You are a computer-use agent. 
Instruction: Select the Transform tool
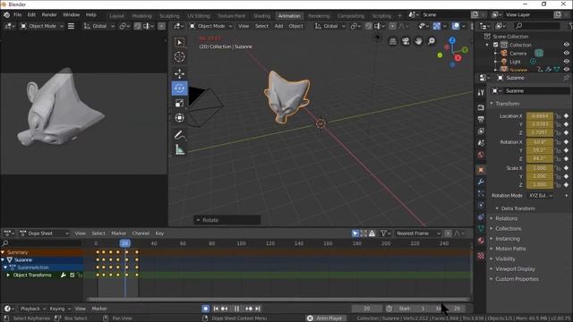[x=179, y=118]
